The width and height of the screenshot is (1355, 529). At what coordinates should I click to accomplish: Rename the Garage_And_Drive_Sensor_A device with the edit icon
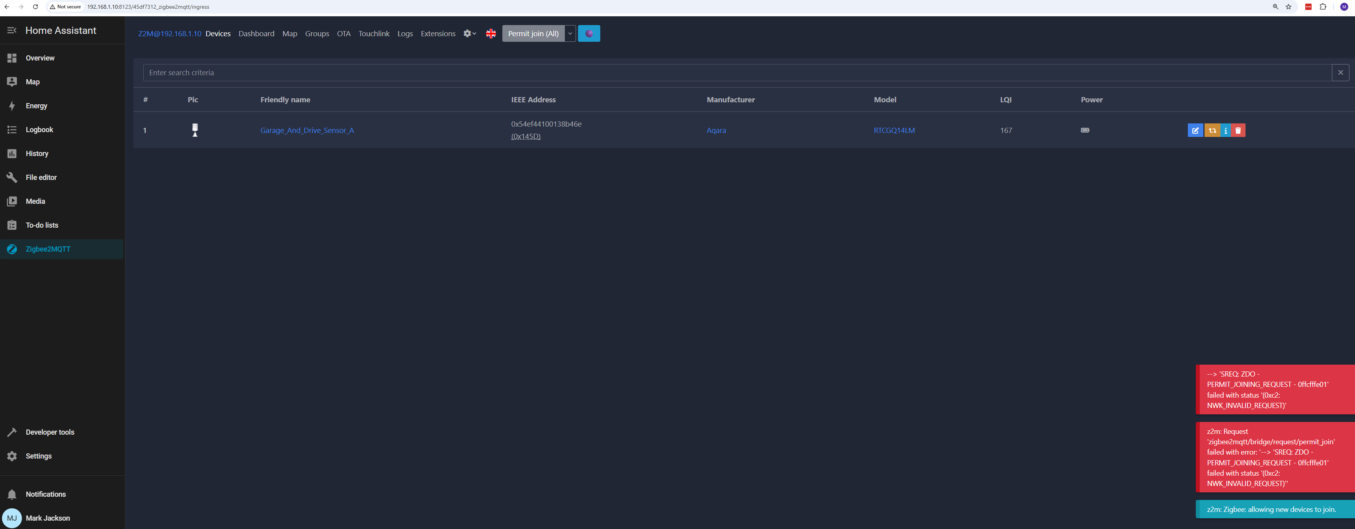[x=1195, y=131]
